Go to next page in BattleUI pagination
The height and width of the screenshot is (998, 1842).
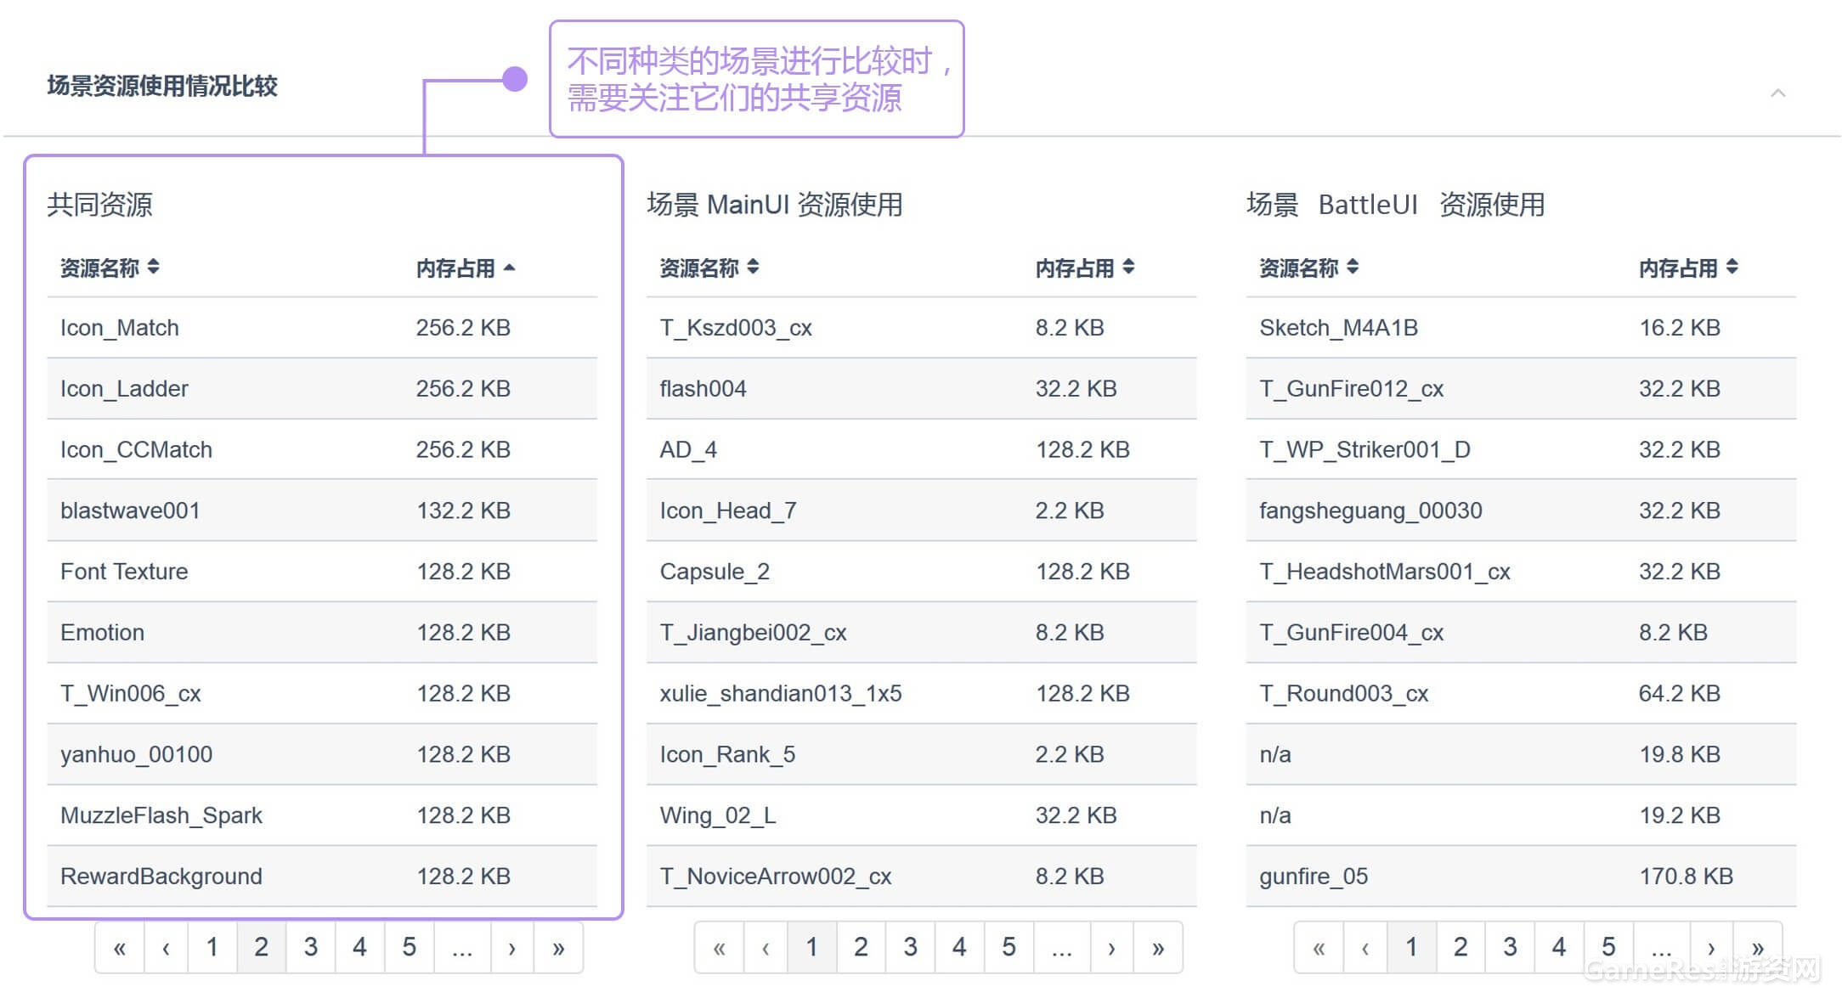1711,948
